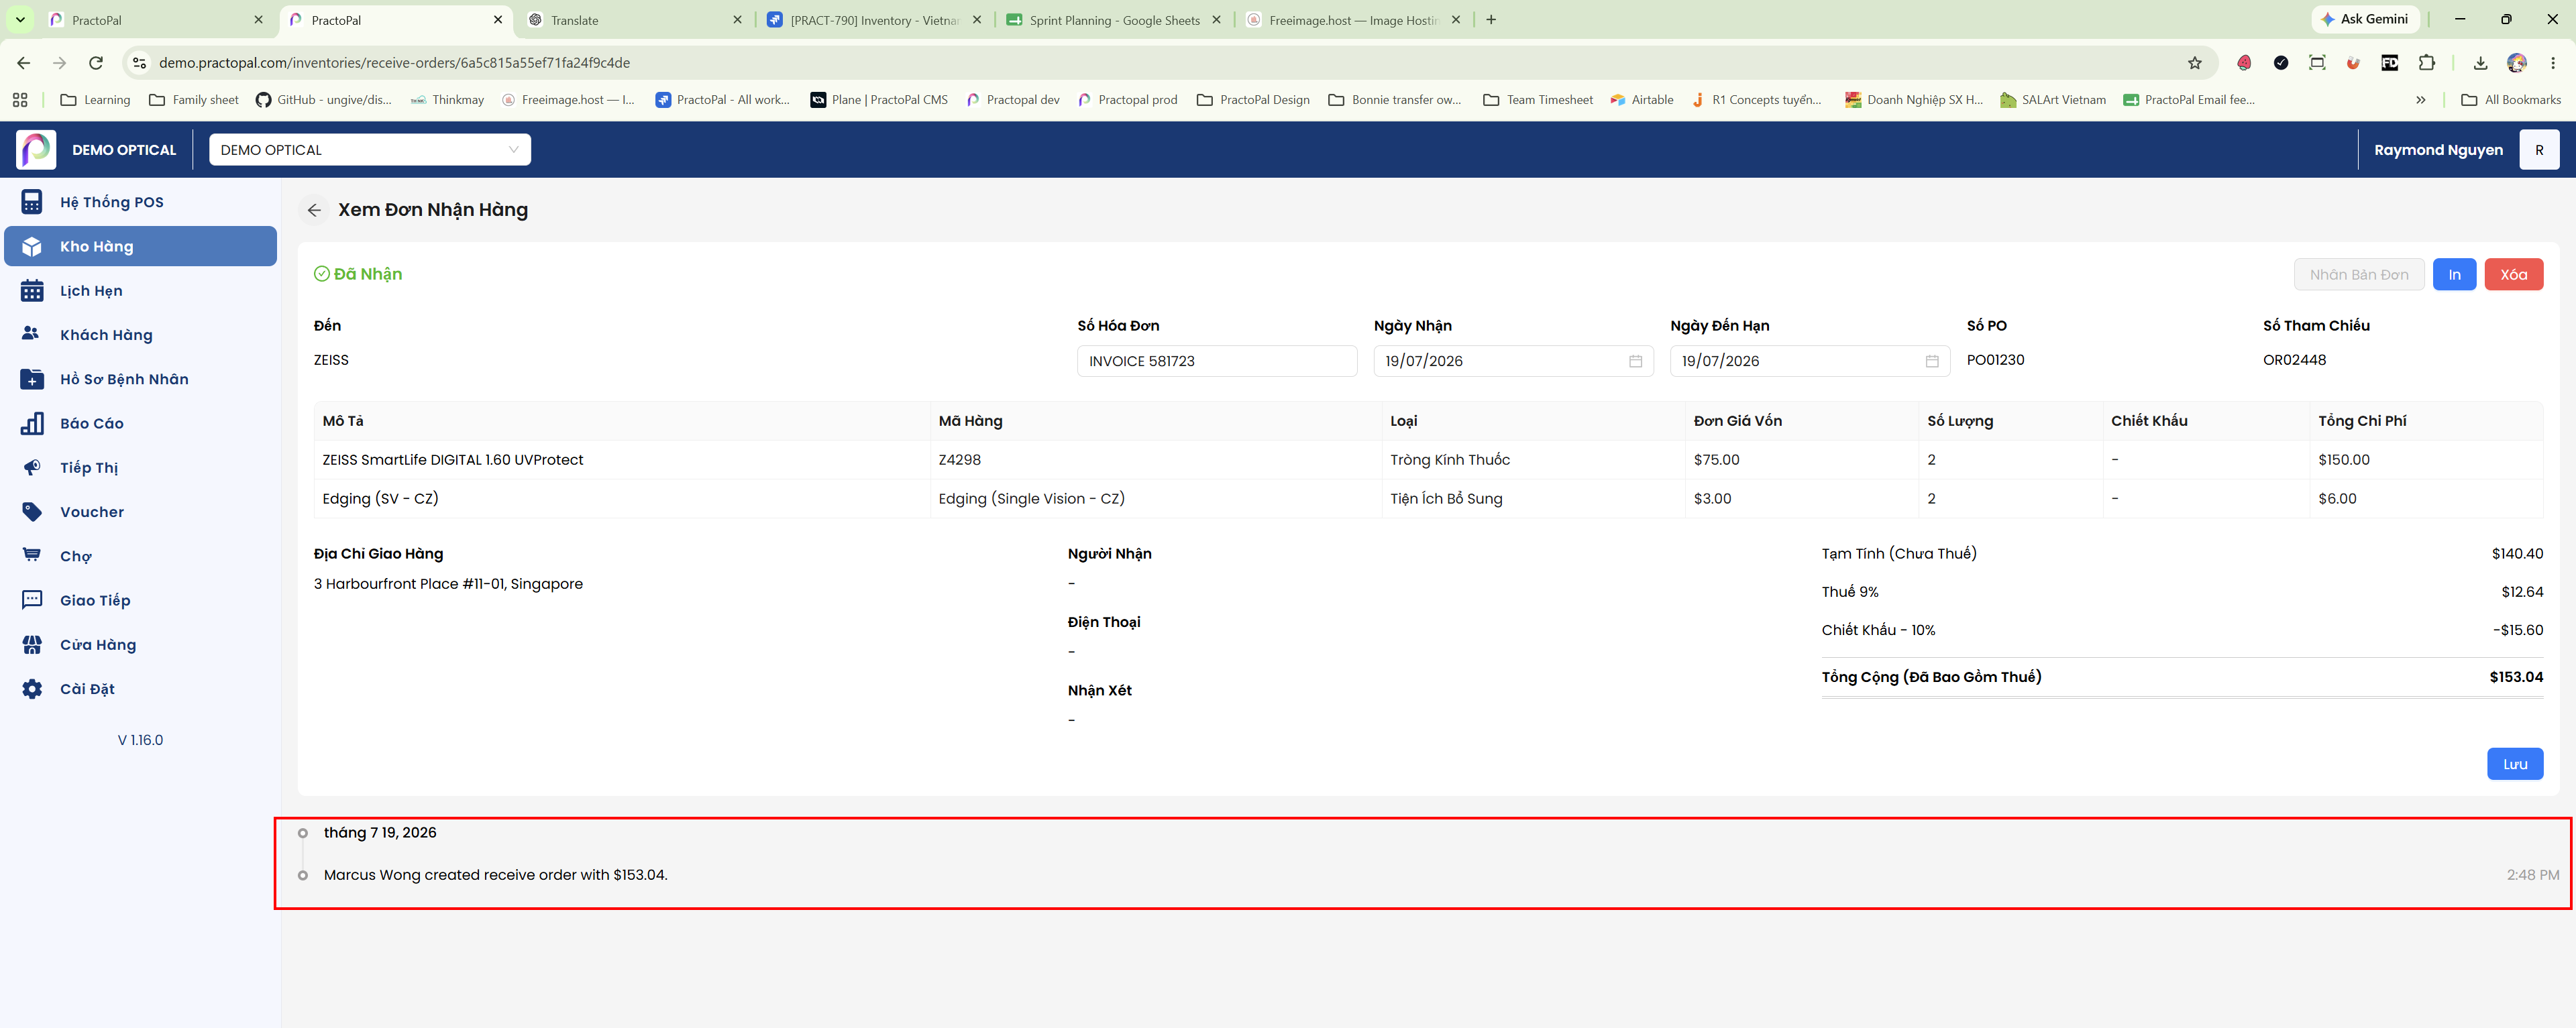
Task: Click the Edging (SV - CZ) description cell
Action: coord(622,499)
